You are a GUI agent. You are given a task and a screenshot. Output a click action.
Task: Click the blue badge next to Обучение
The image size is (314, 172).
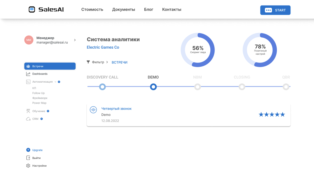tap(48, 111)
